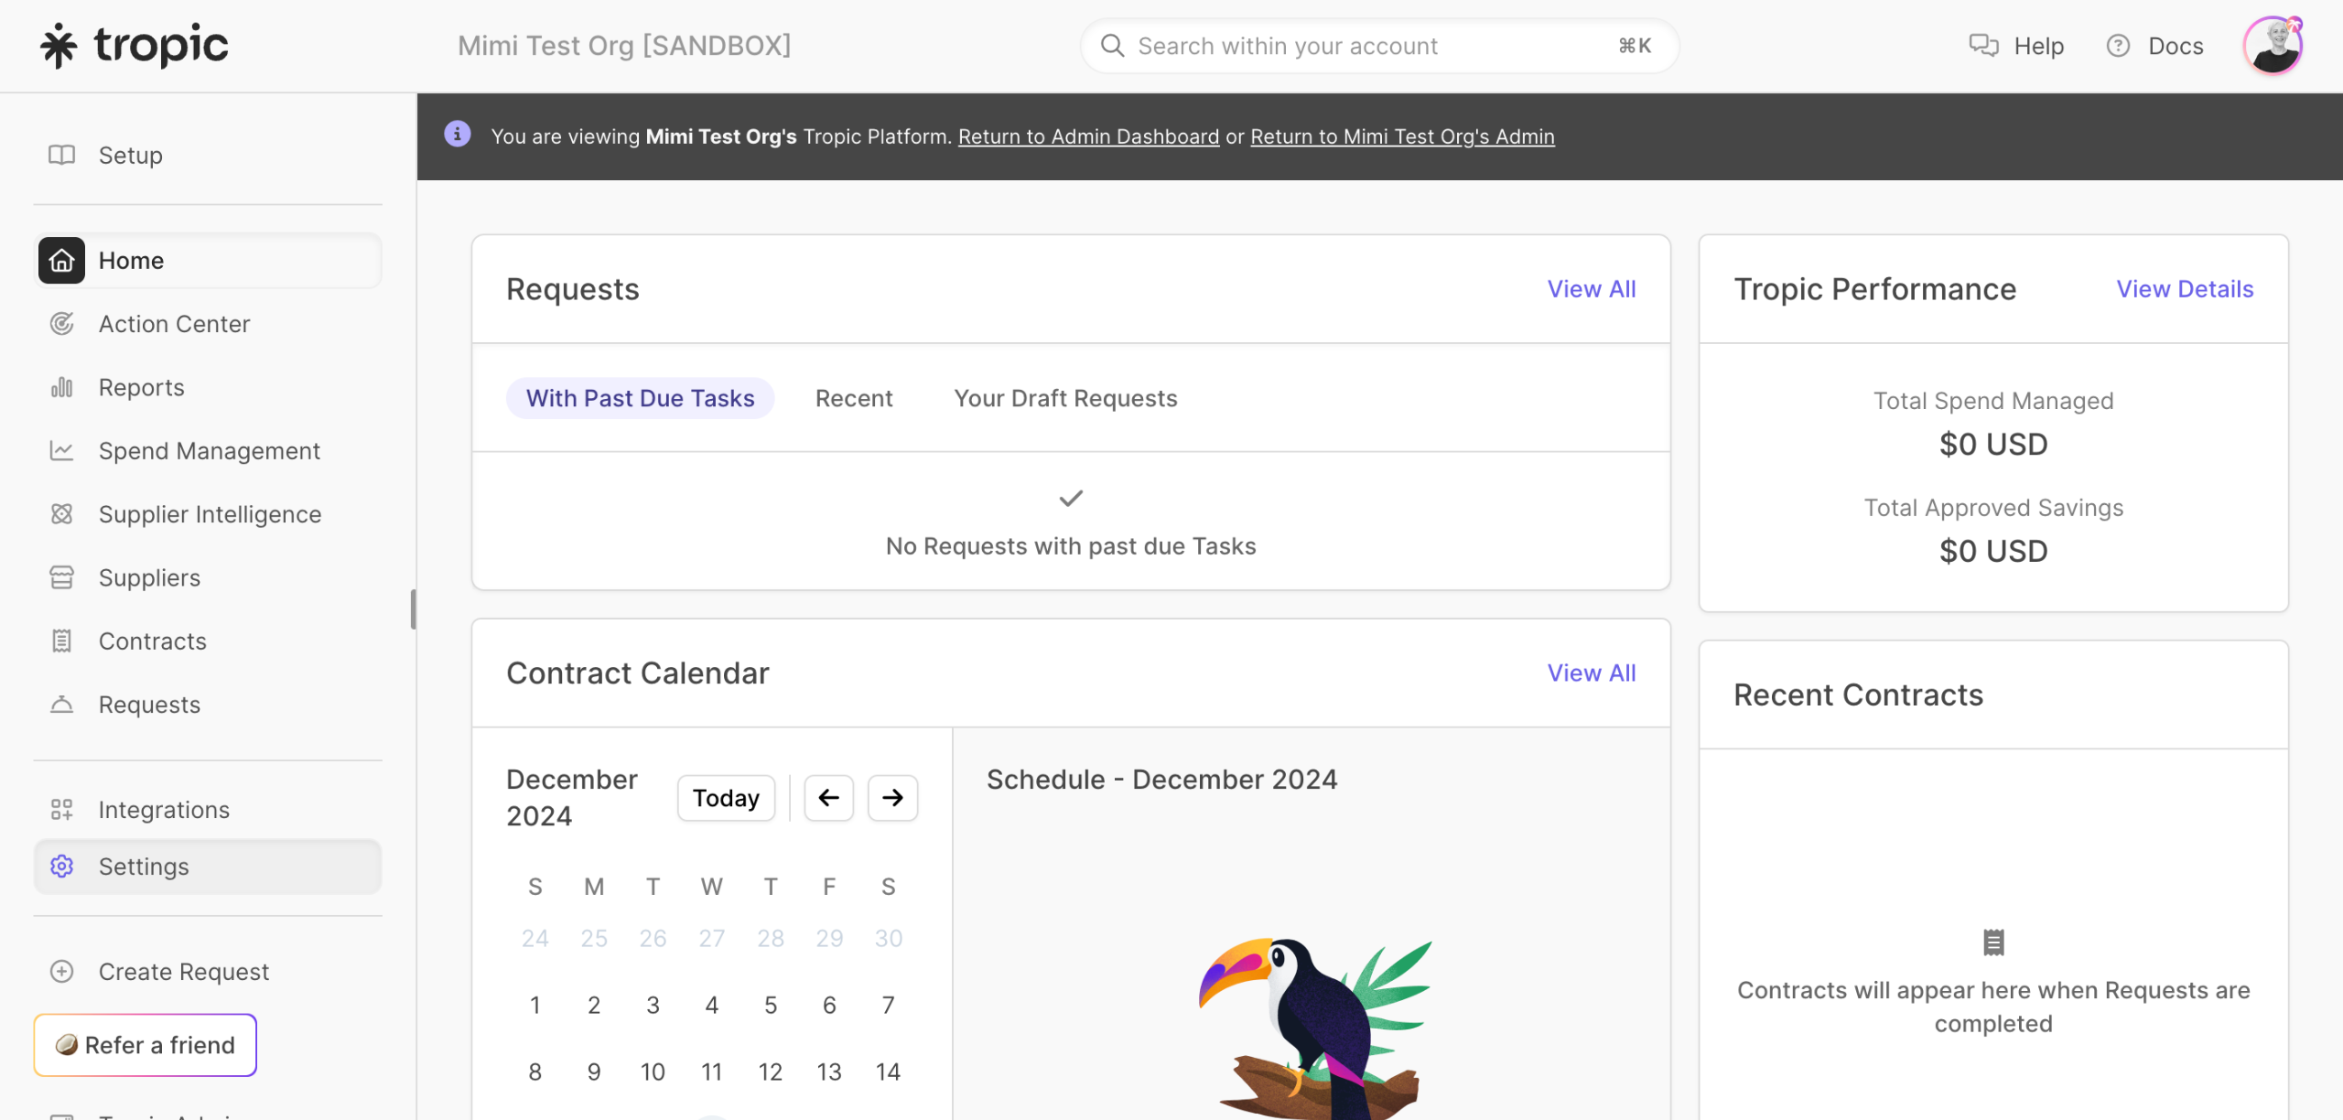Advance to next calendar month
The image size is (2343, 1120).
pos(892,798)
